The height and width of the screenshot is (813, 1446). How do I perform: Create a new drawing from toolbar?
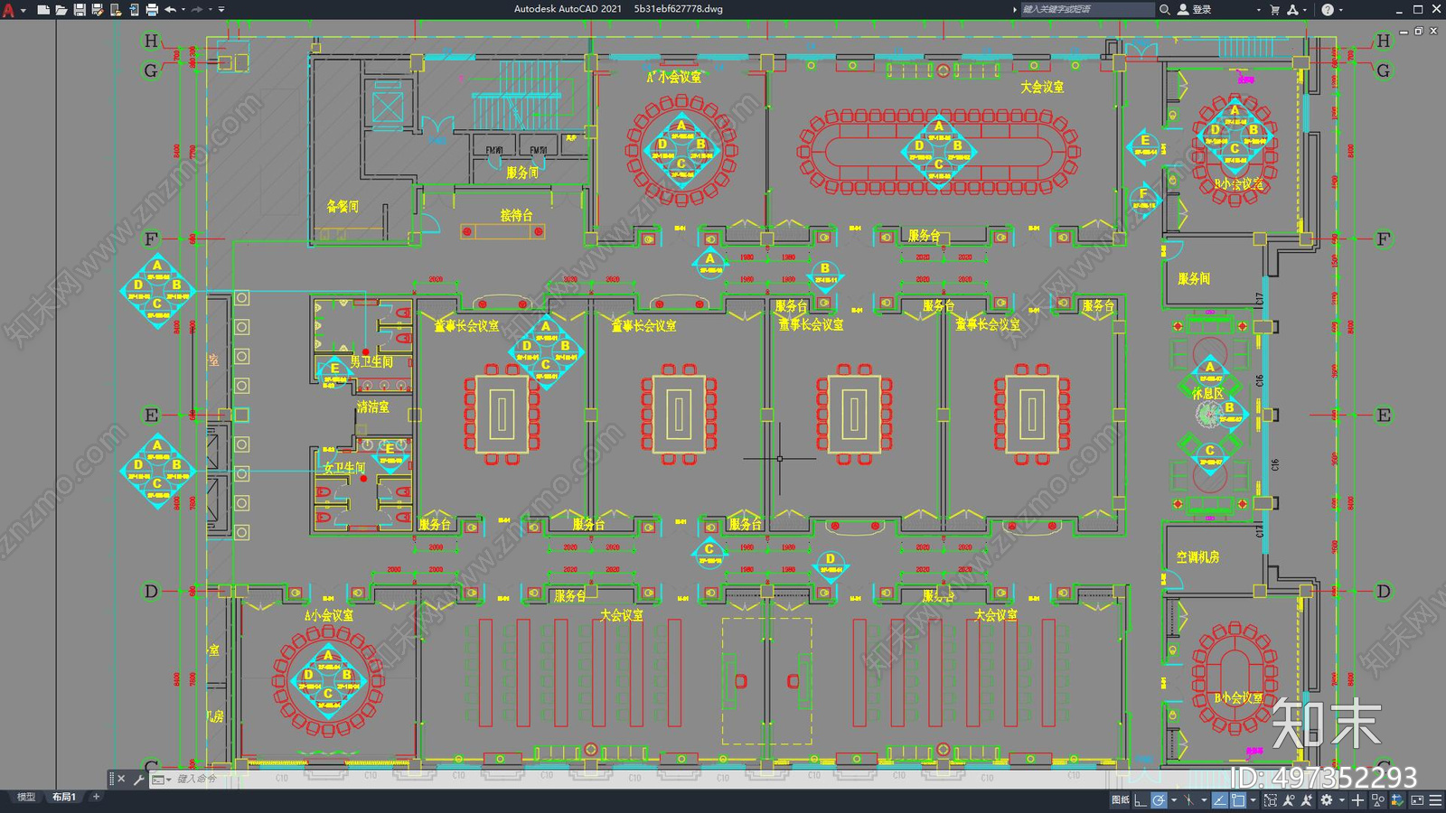pyautogui.click(x=42, y=10)
